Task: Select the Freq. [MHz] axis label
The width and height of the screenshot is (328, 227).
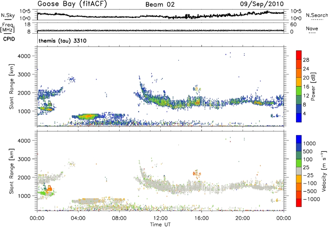Action: (x=7, y=28)
